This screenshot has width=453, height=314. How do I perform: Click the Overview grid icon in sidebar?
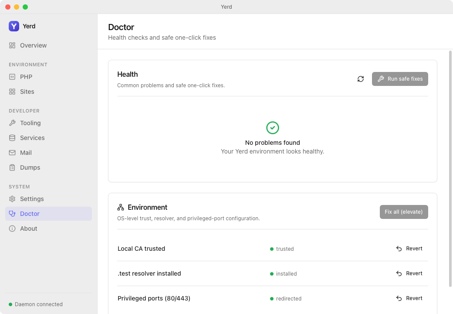tap(12, 45)
